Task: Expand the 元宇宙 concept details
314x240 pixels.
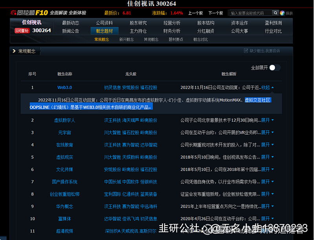Action: [267, 133]
